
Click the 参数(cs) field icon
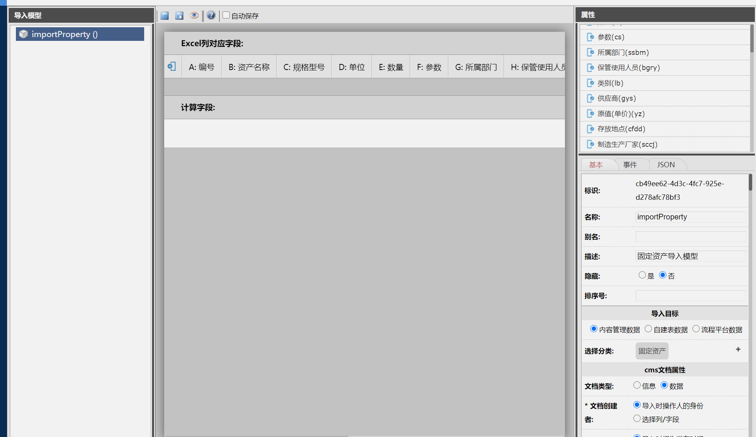click(590, 37)
